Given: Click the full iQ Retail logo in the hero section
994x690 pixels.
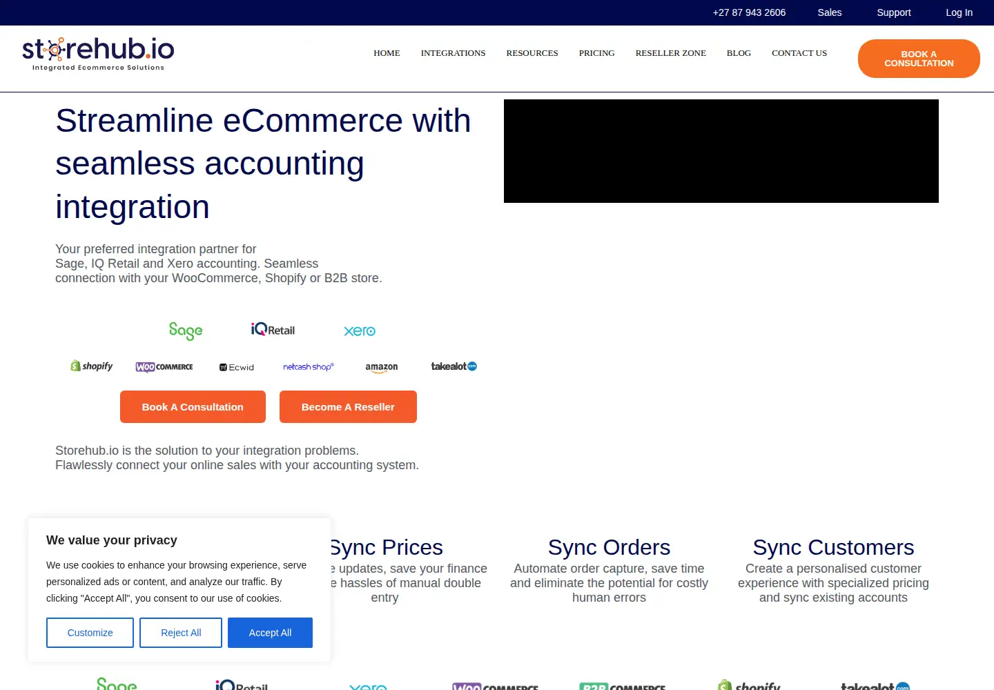Looking at the screenshot, I should point(273,329).
